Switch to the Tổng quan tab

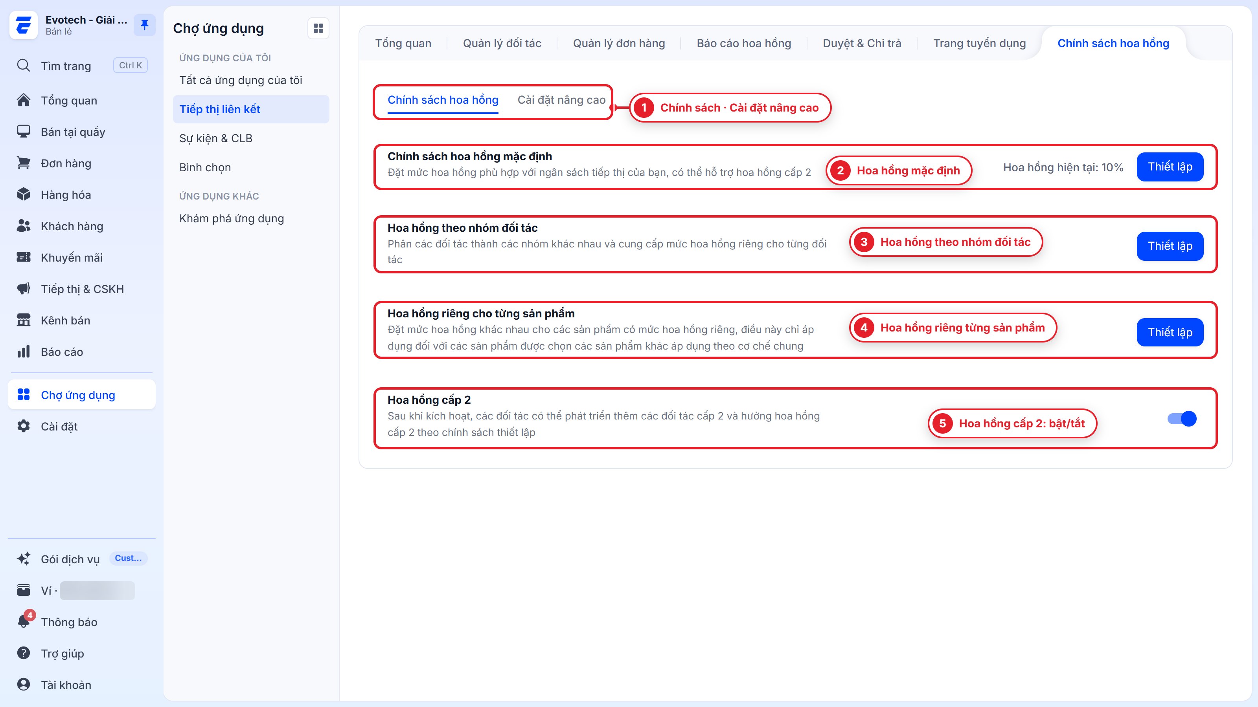403,44
